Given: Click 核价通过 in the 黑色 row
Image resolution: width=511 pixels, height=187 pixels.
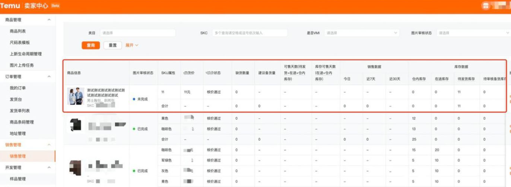Looking at the screenshot, I should [214, 119].
